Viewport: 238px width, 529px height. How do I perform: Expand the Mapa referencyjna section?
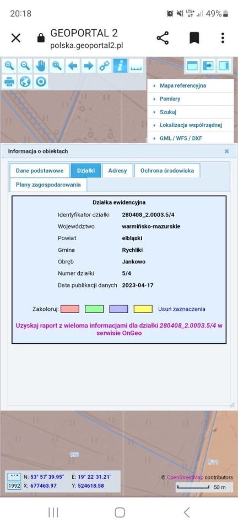(x=191, y=86)
